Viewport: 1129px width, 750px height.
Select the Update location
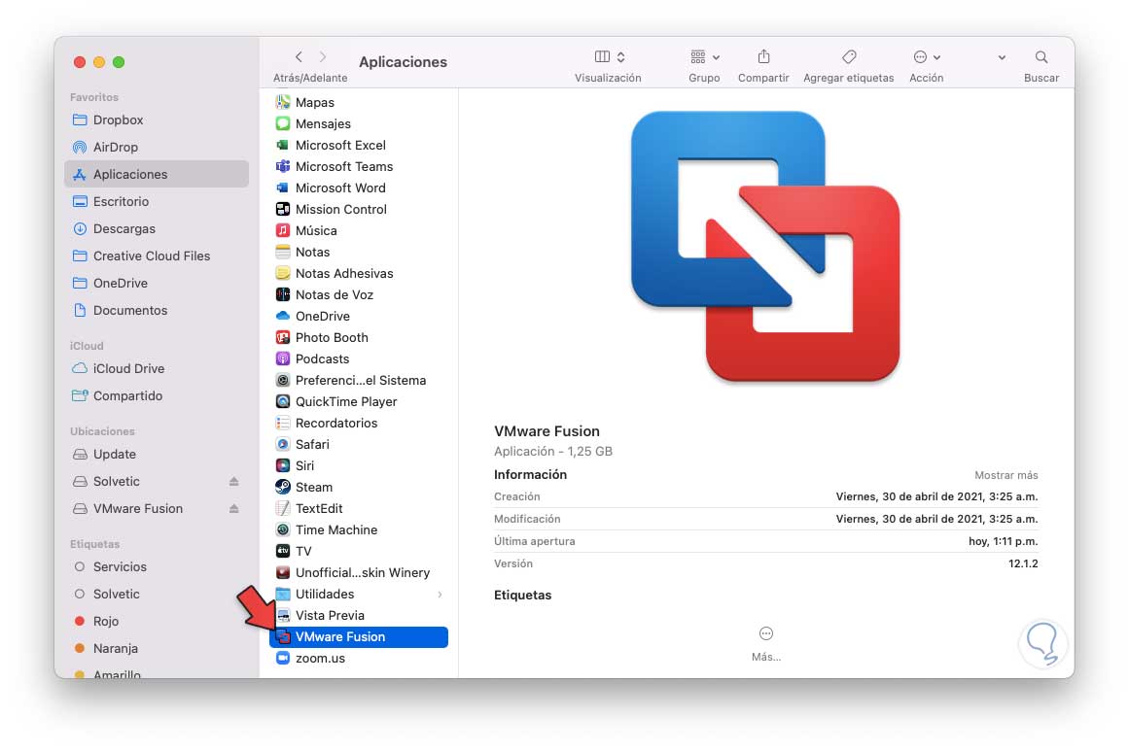tap(157, 455)
